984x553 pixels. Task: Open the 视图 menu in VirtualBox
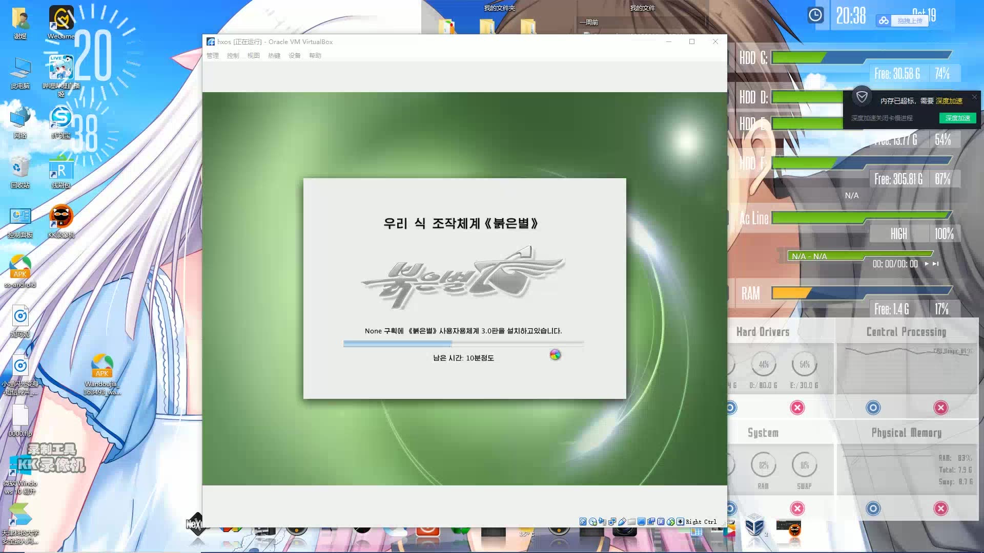(253, 56)
